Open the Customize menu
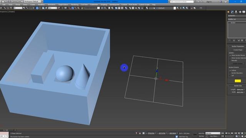This screenshot has width=246, height=138. 94,5
